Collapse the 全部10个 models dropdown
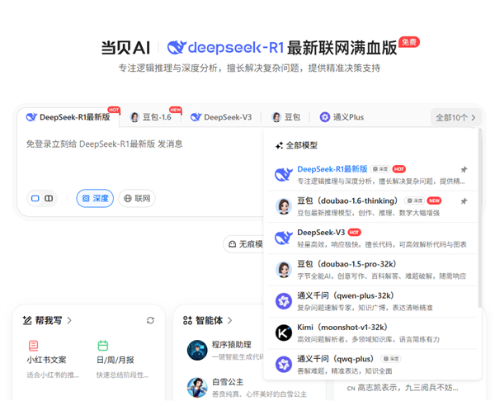This screenshot has width=495, height=401. coord(456,117)
